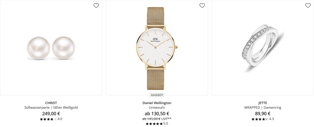Viewport: 314px width, 127px height.
Task: Open WRAPPED Damenring product link
Action: [x=262, y=108]
